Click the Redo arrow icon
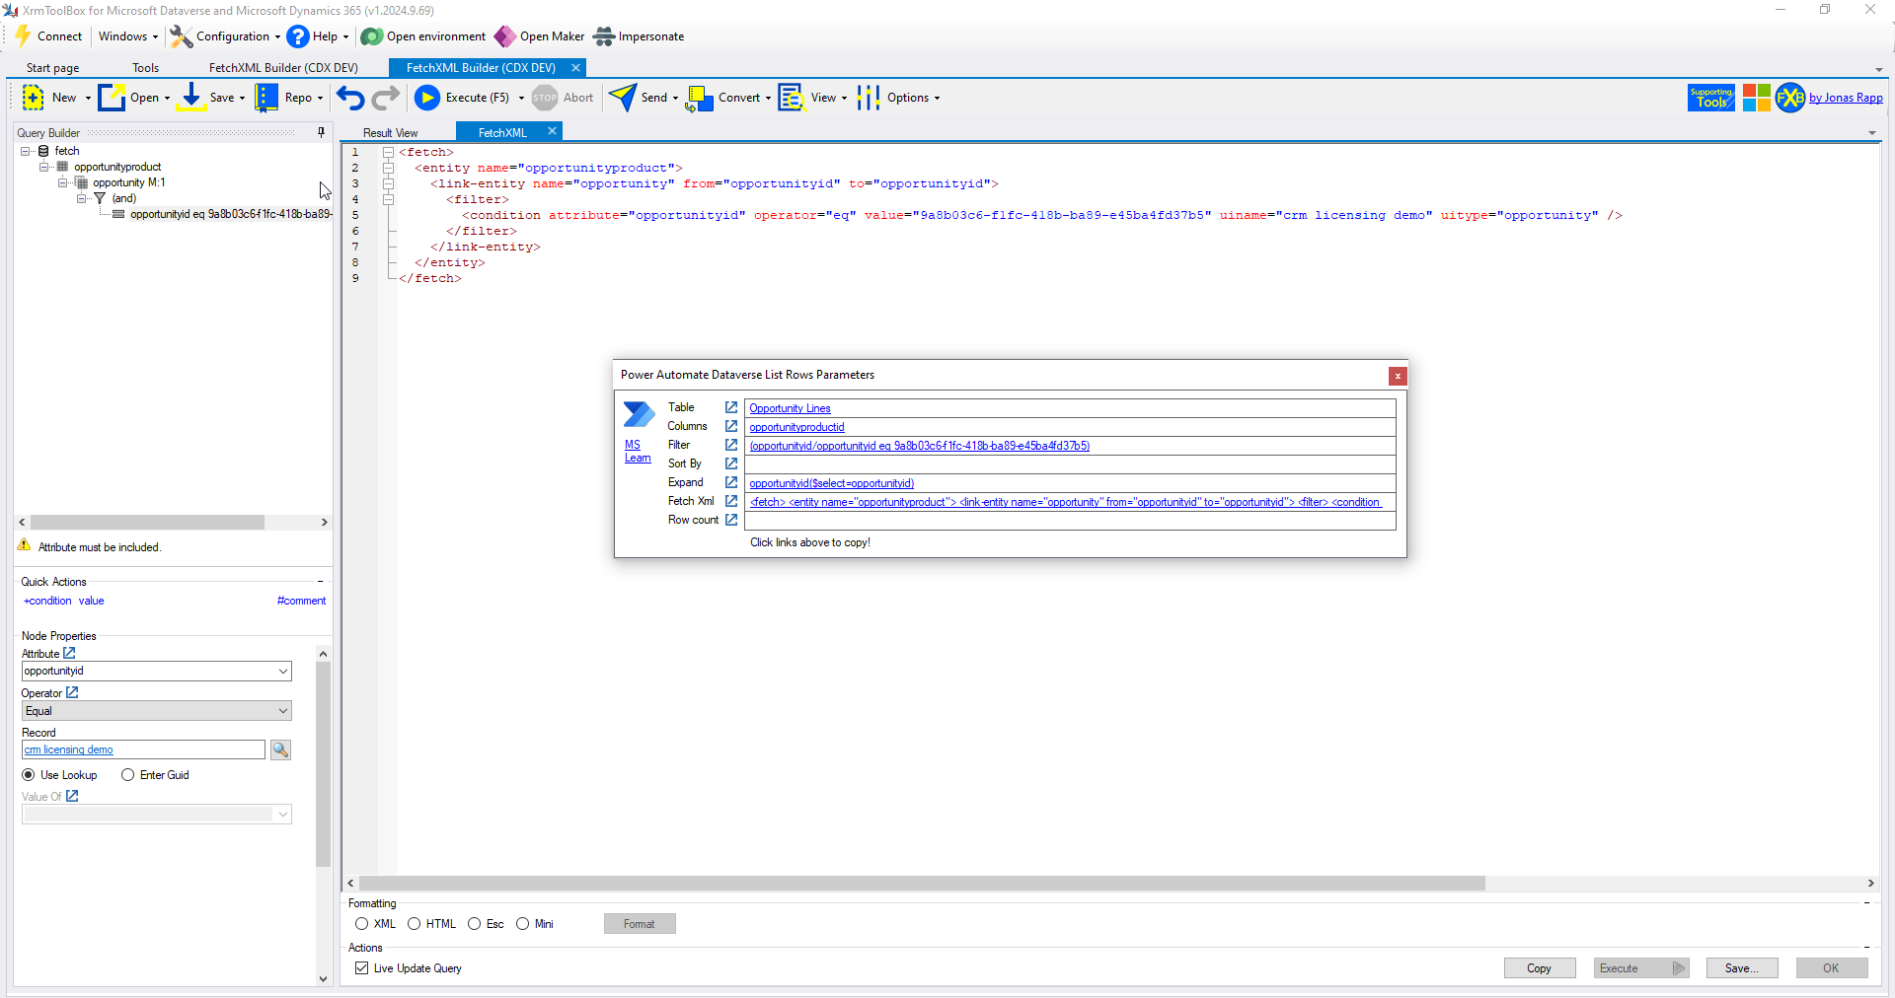Viewport: 1895px width, 998px height. [x=386, y=98]
